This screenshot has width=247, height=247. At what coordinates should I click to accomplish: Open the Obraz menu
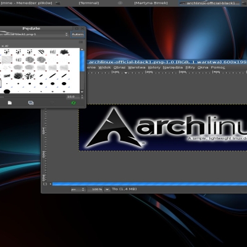(x=119, y=67)
